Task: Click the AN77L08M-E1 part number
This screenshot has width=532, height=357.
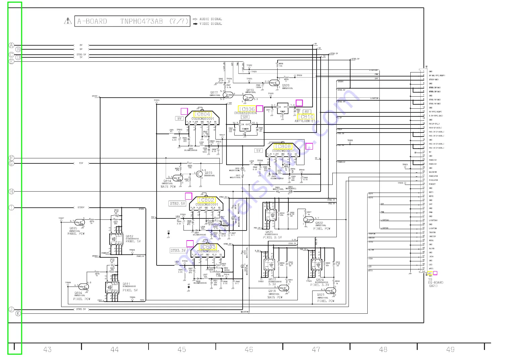Action: tap(305, 121)
